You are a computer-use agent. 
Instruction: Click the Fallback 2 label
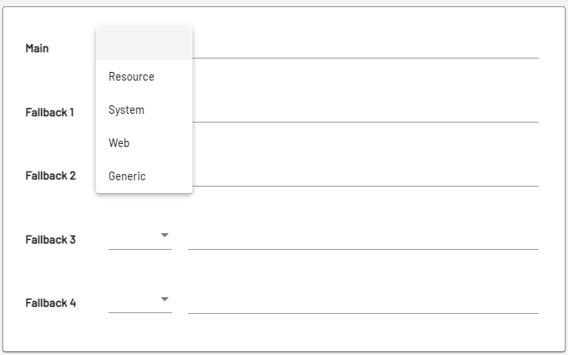pos(51,176)
